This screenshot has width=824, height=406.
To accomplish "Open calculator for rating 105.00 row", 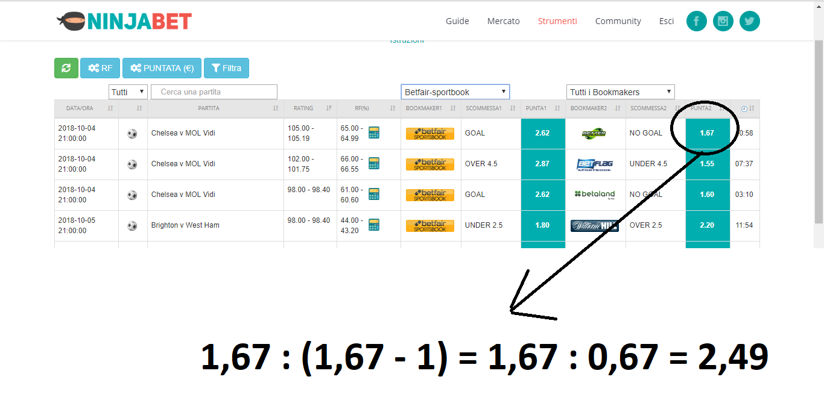I will pos(374,133).
